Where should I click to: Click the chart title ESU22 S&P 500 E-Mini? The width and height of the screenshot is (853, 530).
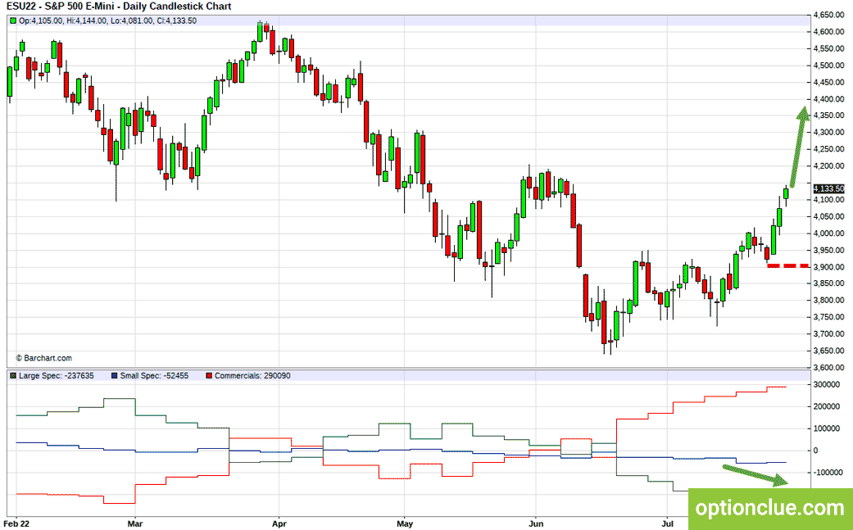coord(119,7)
